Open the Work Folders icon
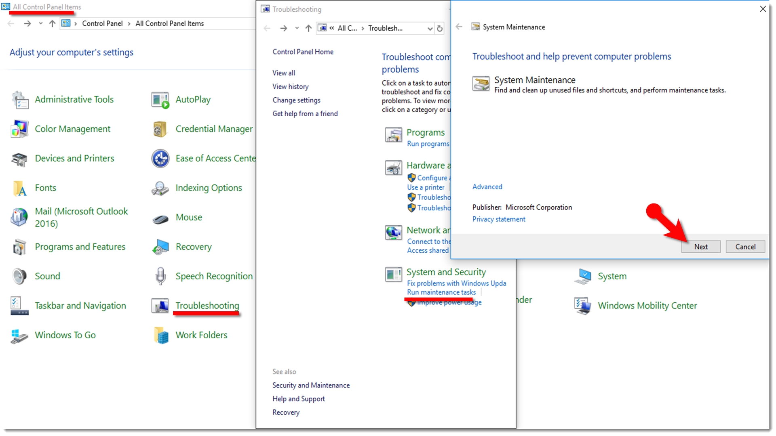776x436 pixels. 161,335
